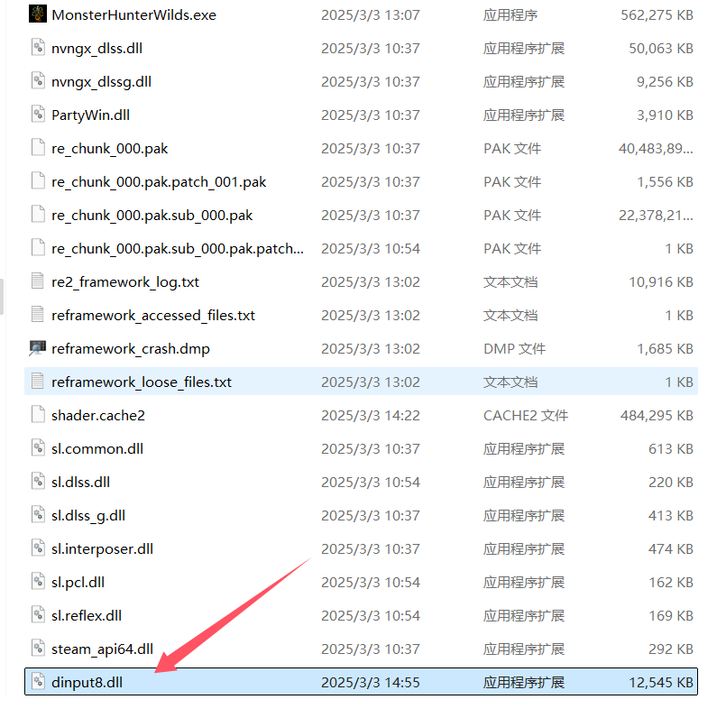
Task: Select the nvngx_dlss.dll file icon
Action: click(37, 48)
